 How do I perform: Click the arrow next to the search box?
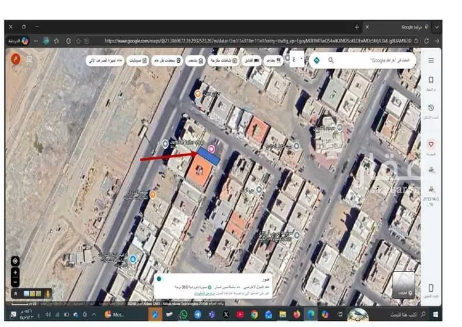tap(302, 60)
